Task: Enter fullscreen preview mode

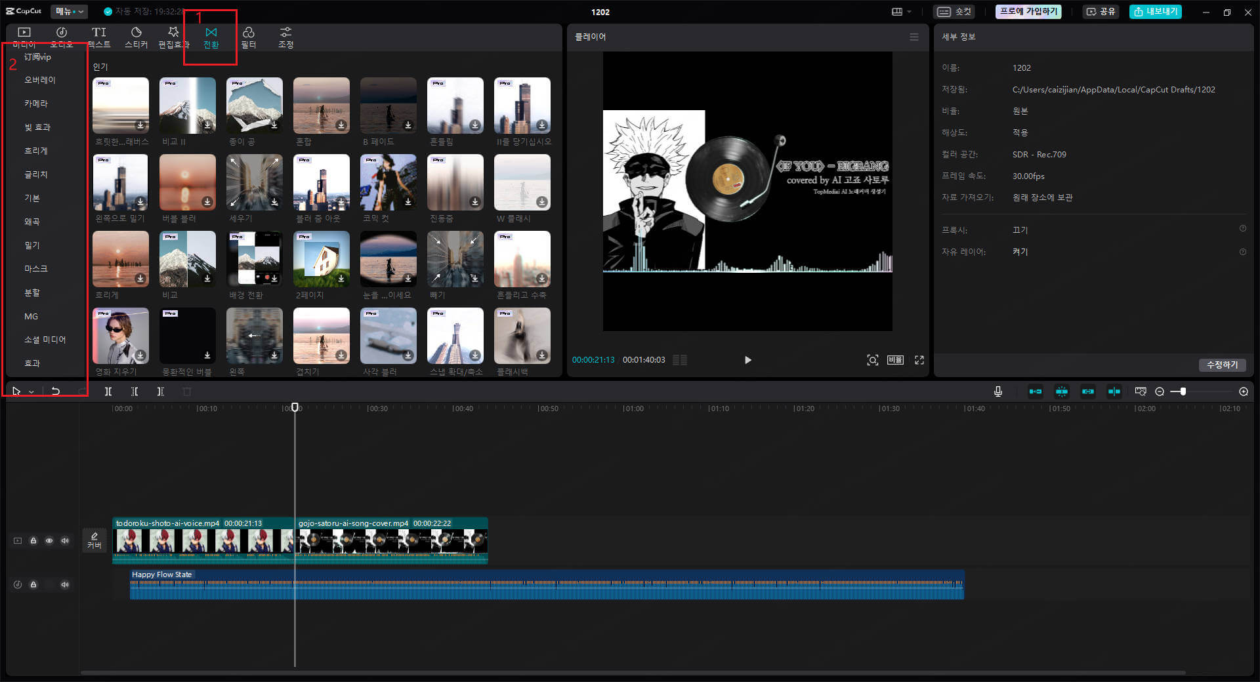Action: point(919,360)
